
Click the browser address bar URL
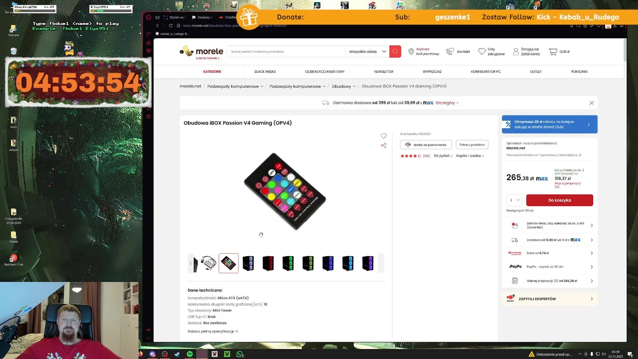(x=234, y=25)
